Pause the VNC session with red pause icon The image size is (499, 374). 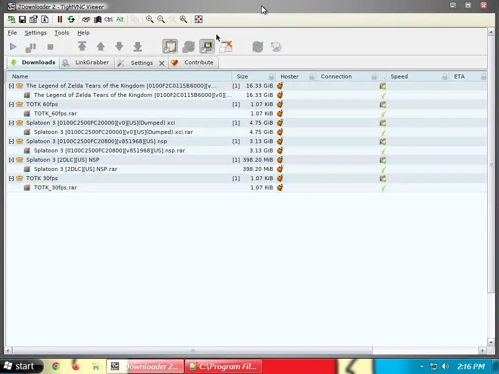point(59,19)
